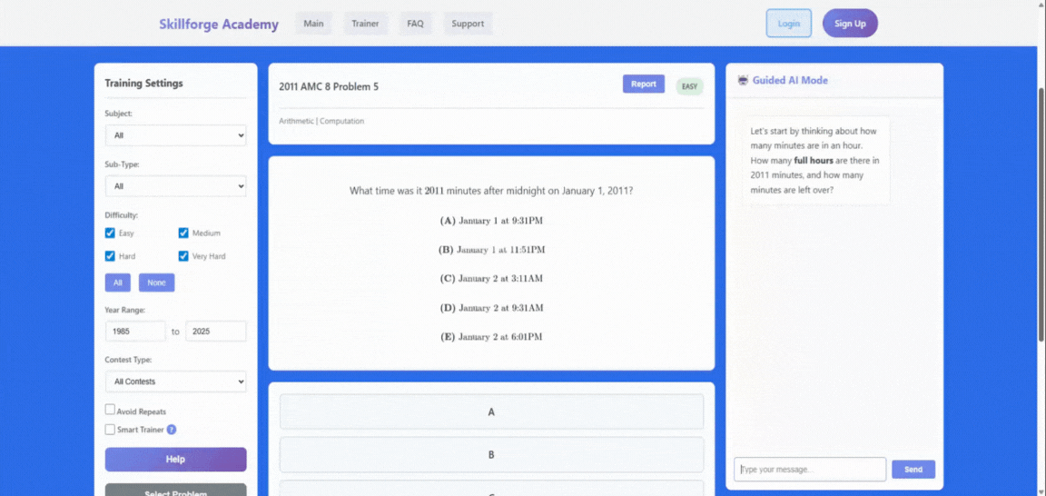
Task: Open the Sub-Type dropdown
Action: [175, 186]
